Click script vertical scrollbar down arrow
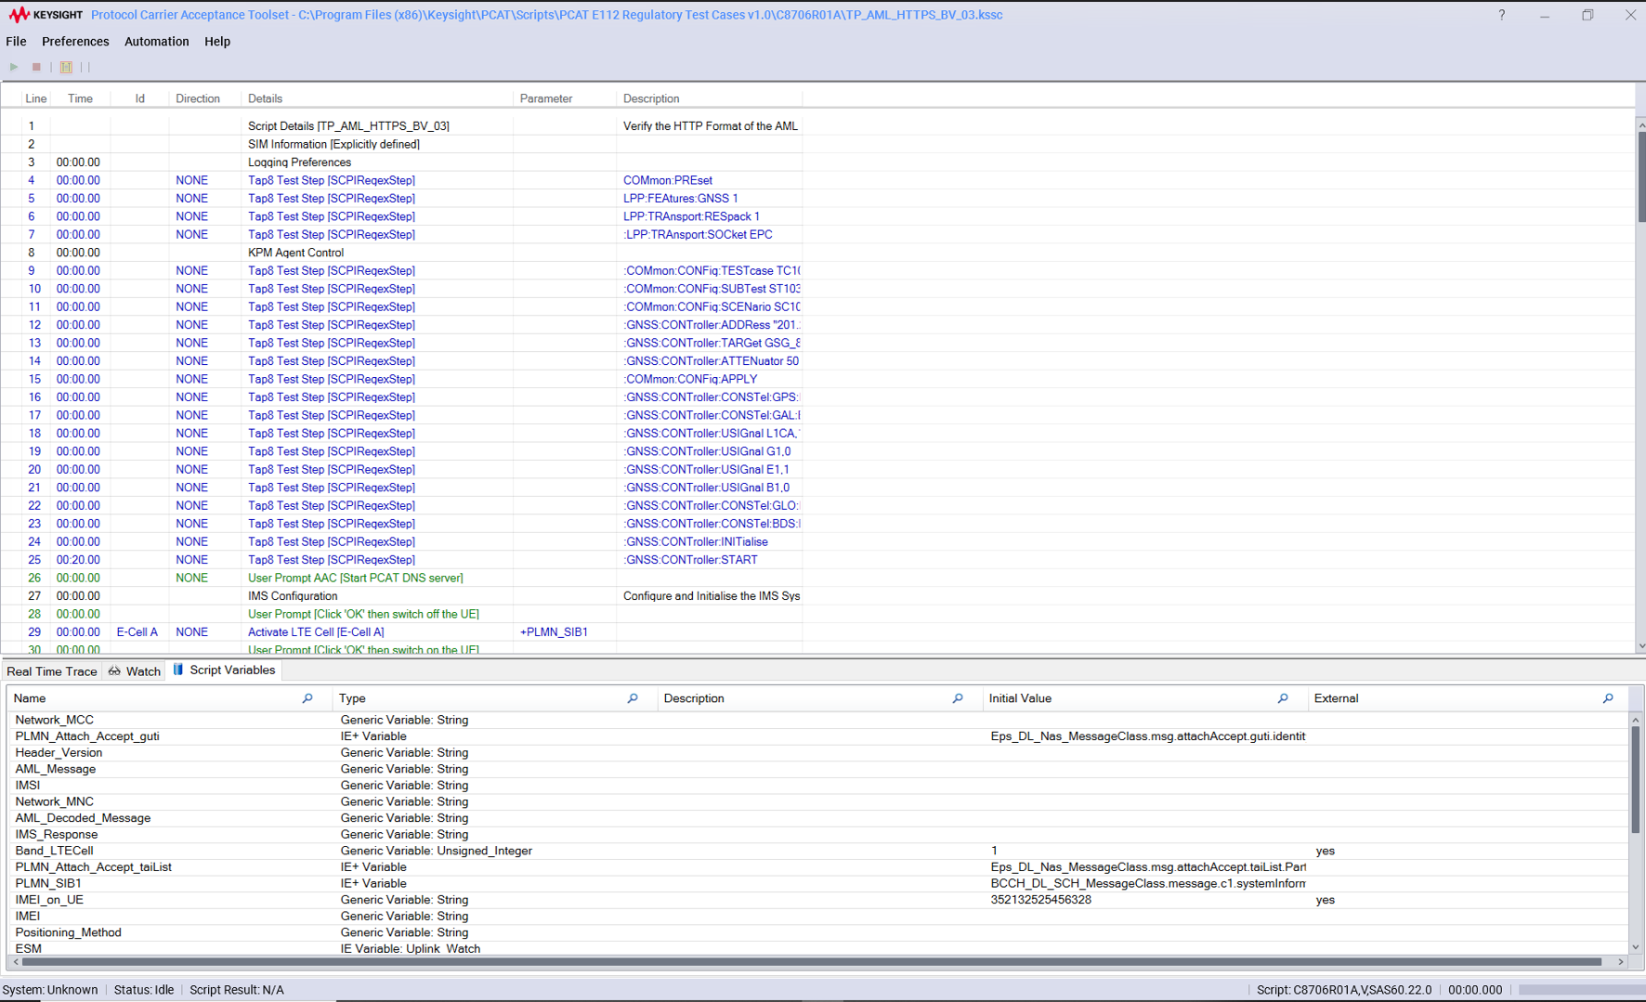The height and width of the screenshot is (1002, 1646). (x=1640, y=646)
